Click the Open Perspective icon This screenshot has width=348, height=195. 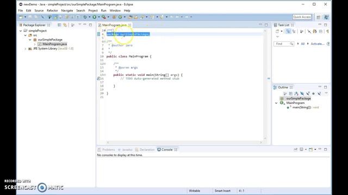click(x=319, y=17)
